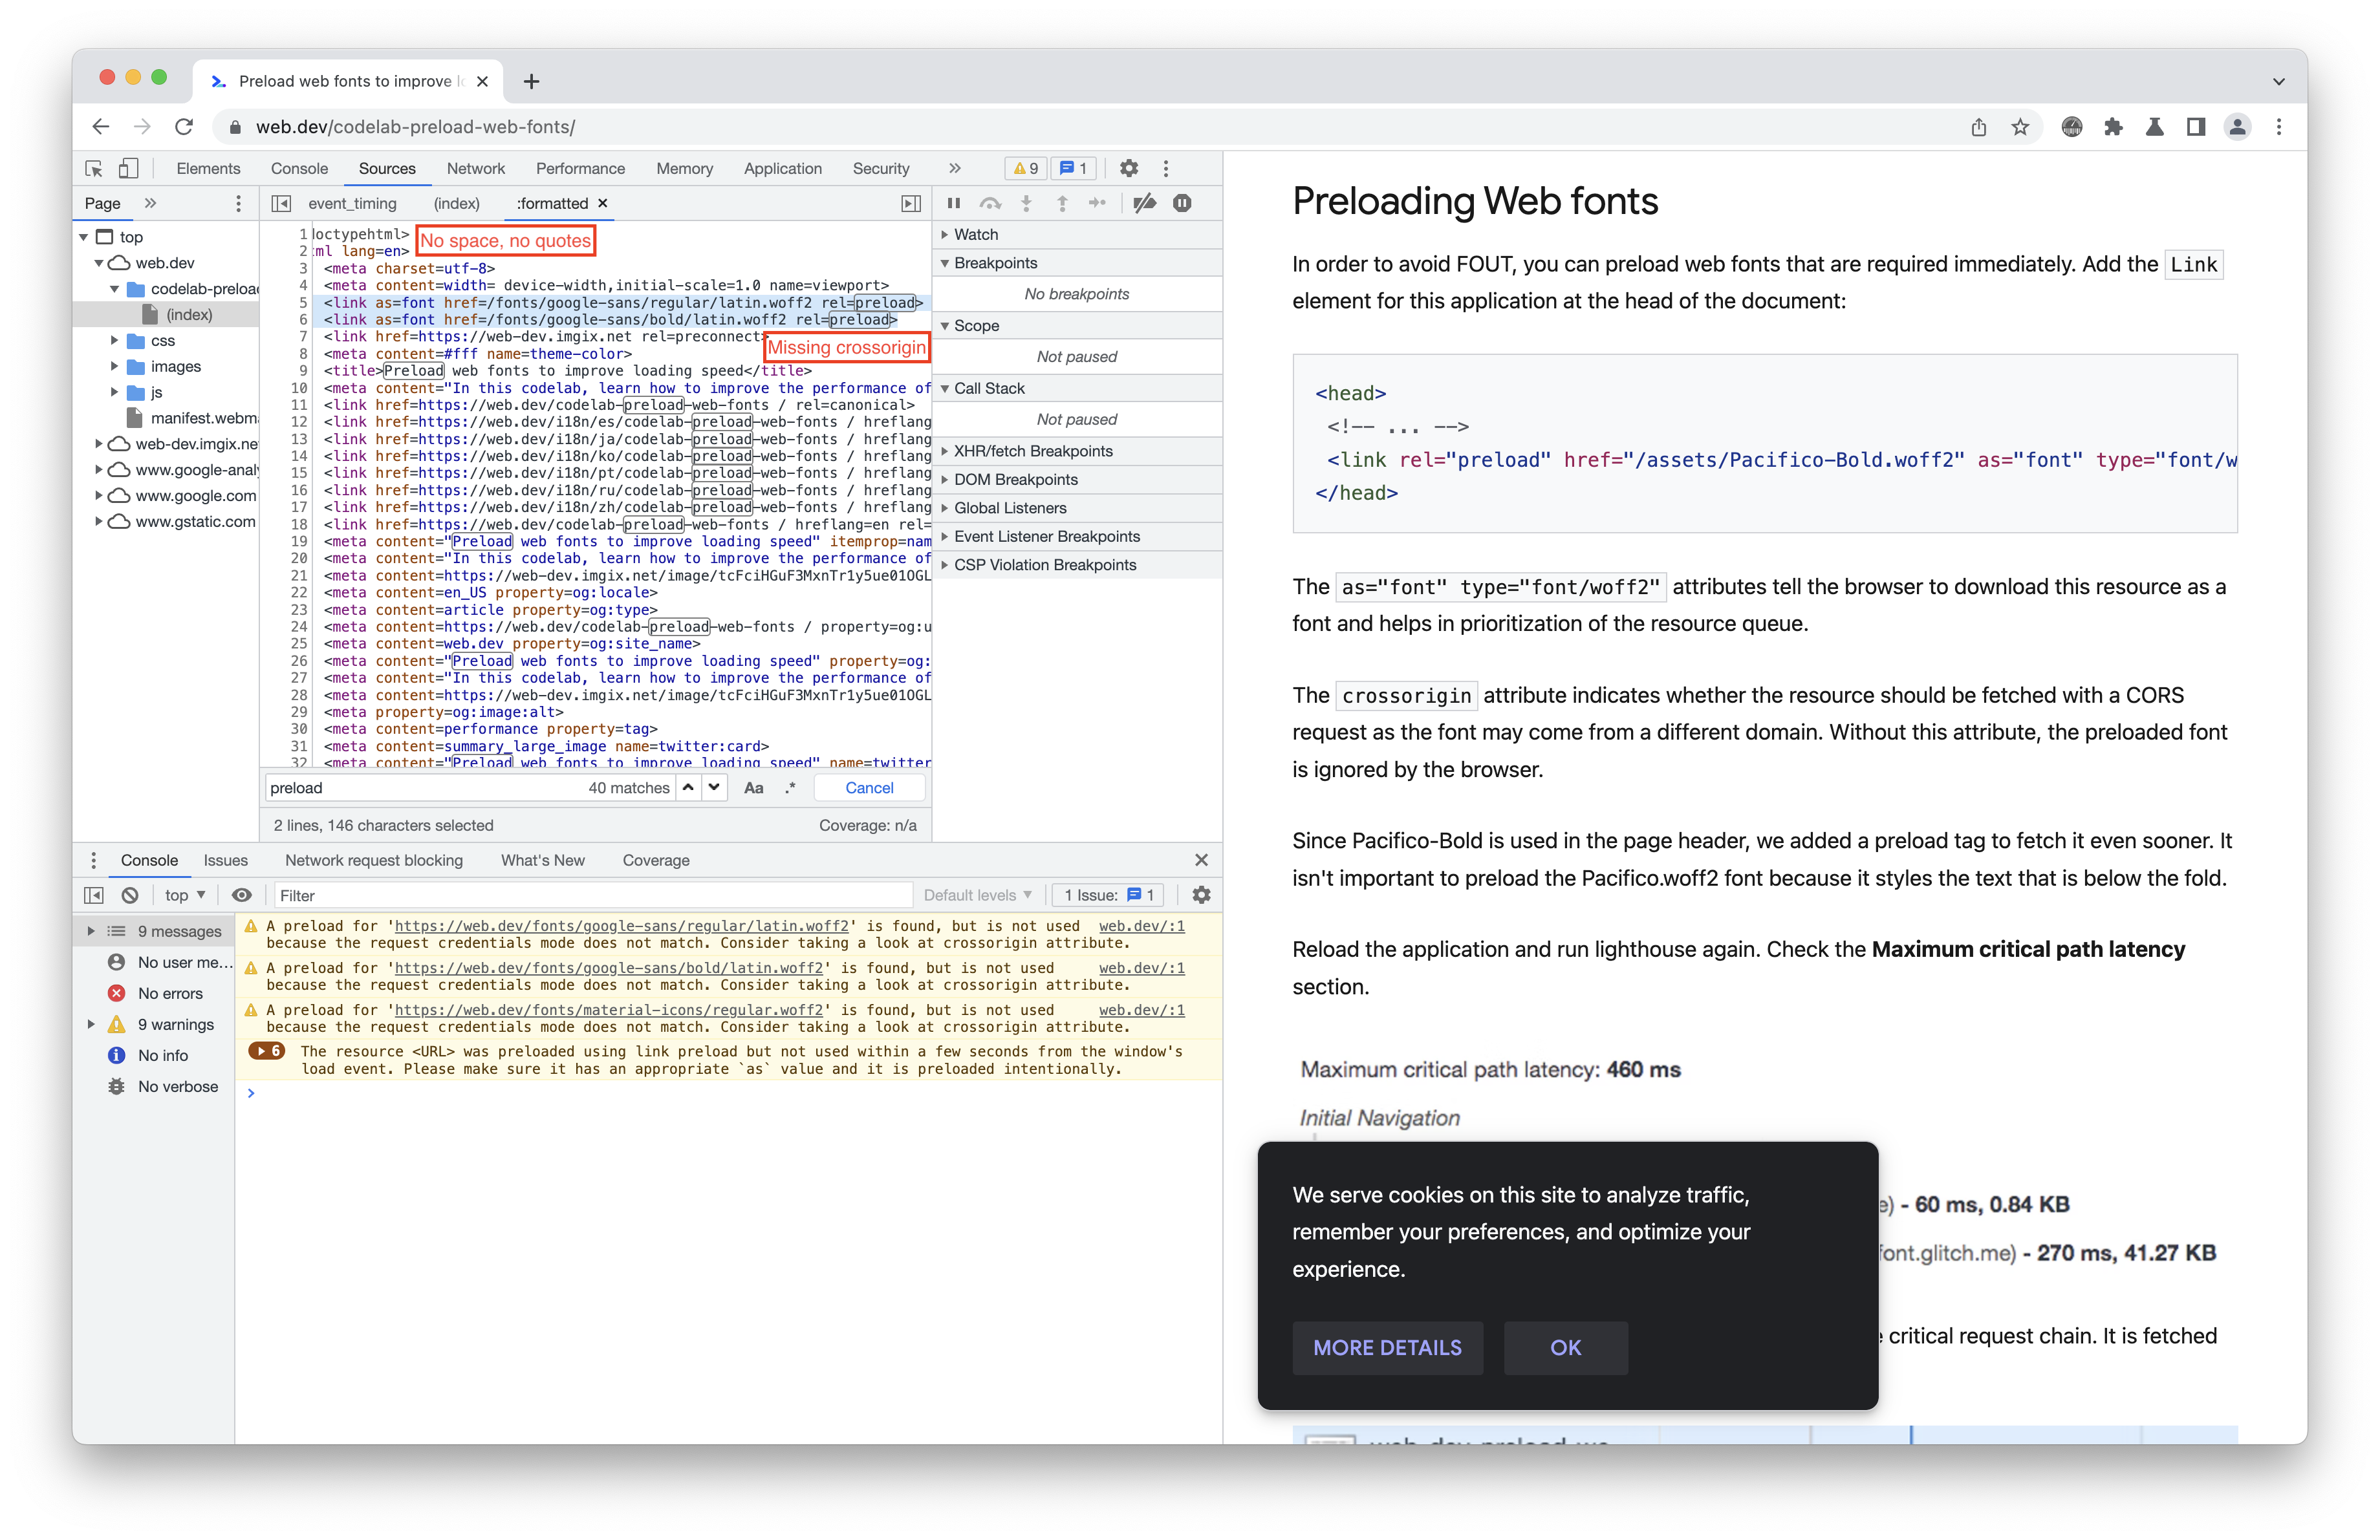
Task: Click MORE DETAILS in cookie banner
Action: pos(1387,1347)
